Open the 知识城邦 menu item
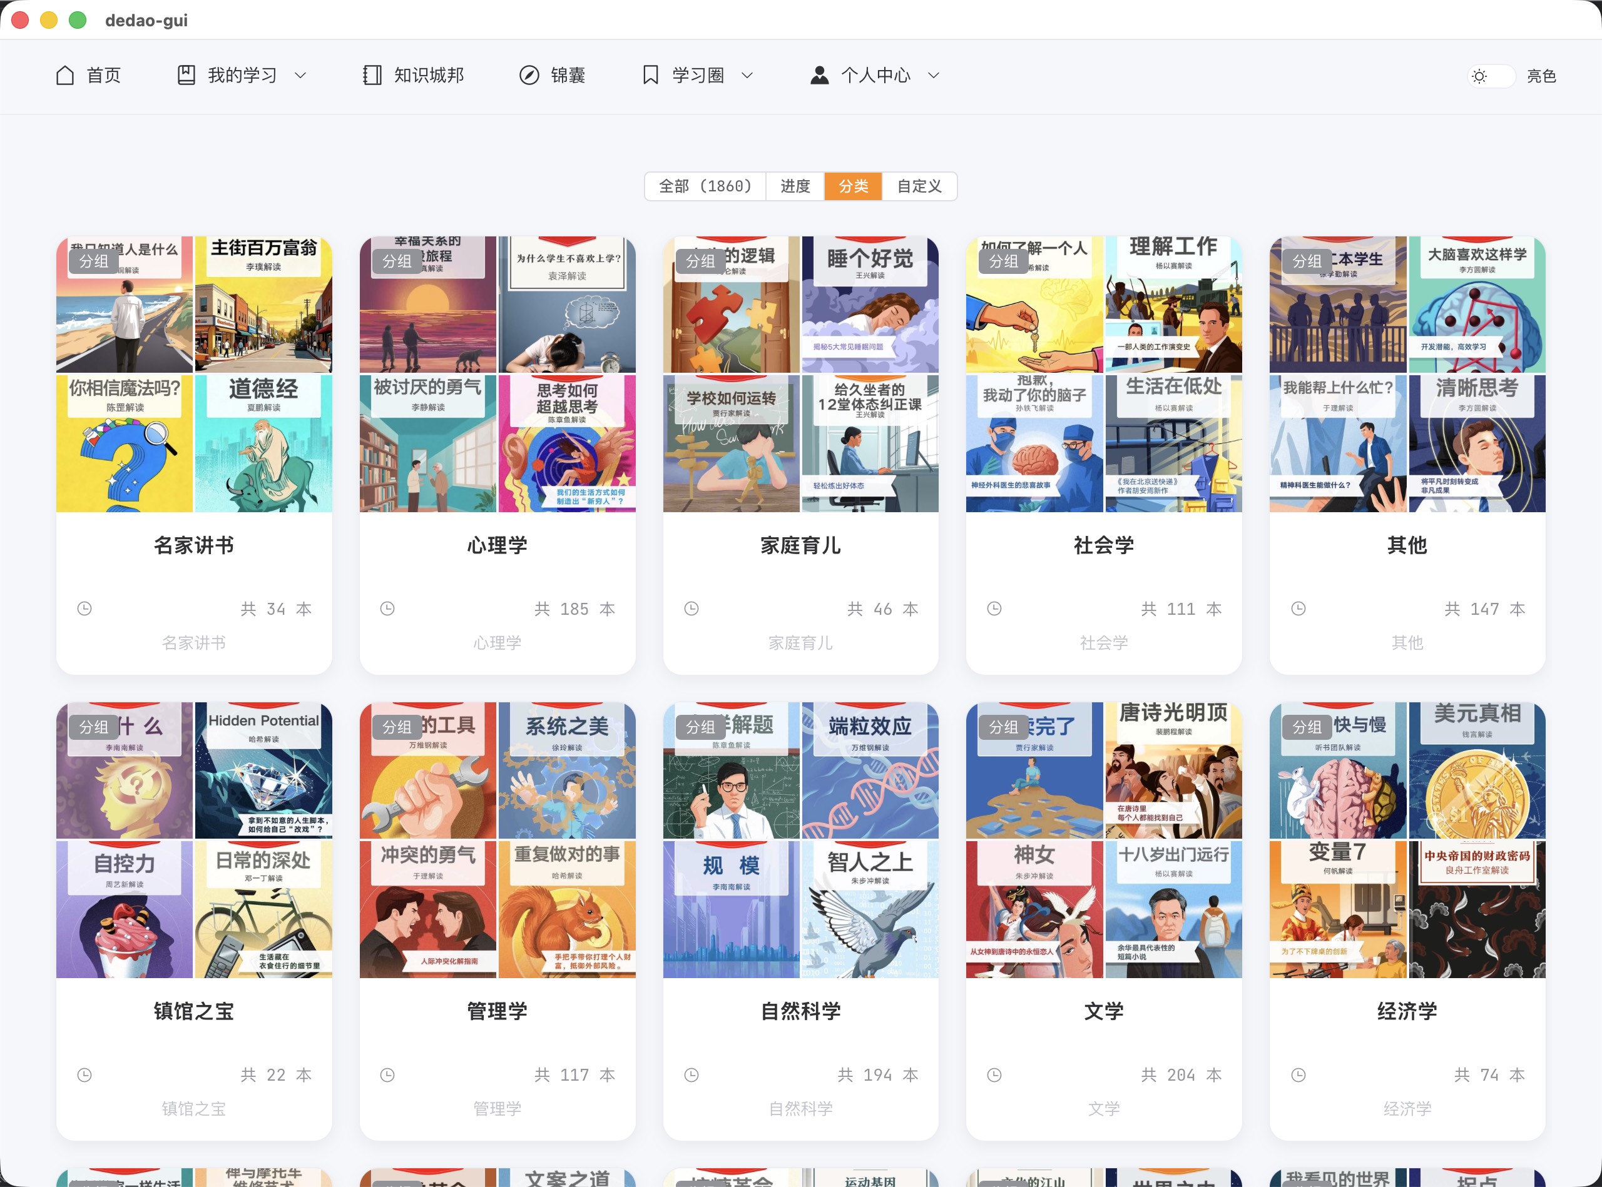Viewport: 1602px width, 1187px height. 414,76
